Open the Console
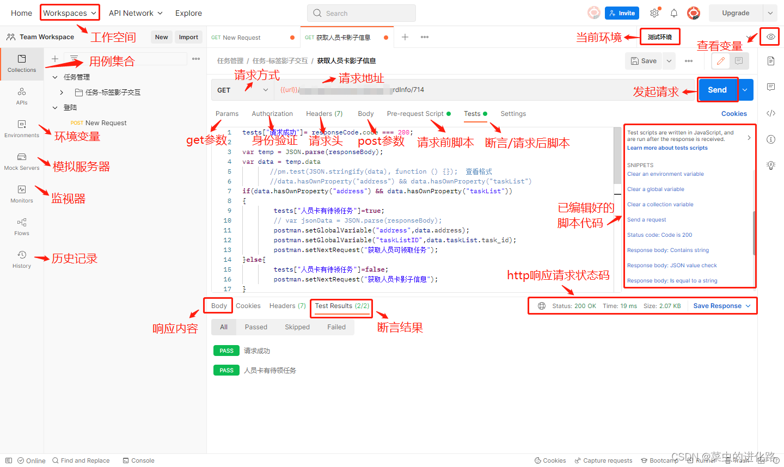 point(138,460)
